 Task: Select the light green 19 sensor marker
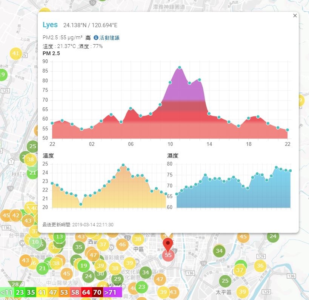pyautogui.click(x=83, y=266)
